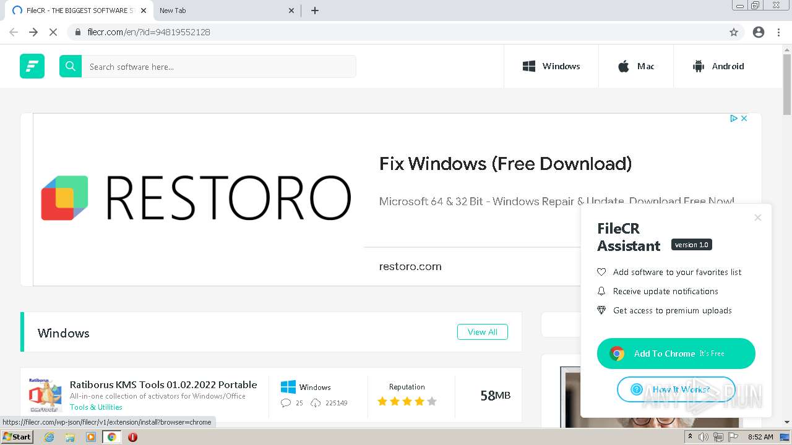Viewport: 792px width, 445px height.
Task: Close the 'New Tab' tab
Action: [291, 11]
